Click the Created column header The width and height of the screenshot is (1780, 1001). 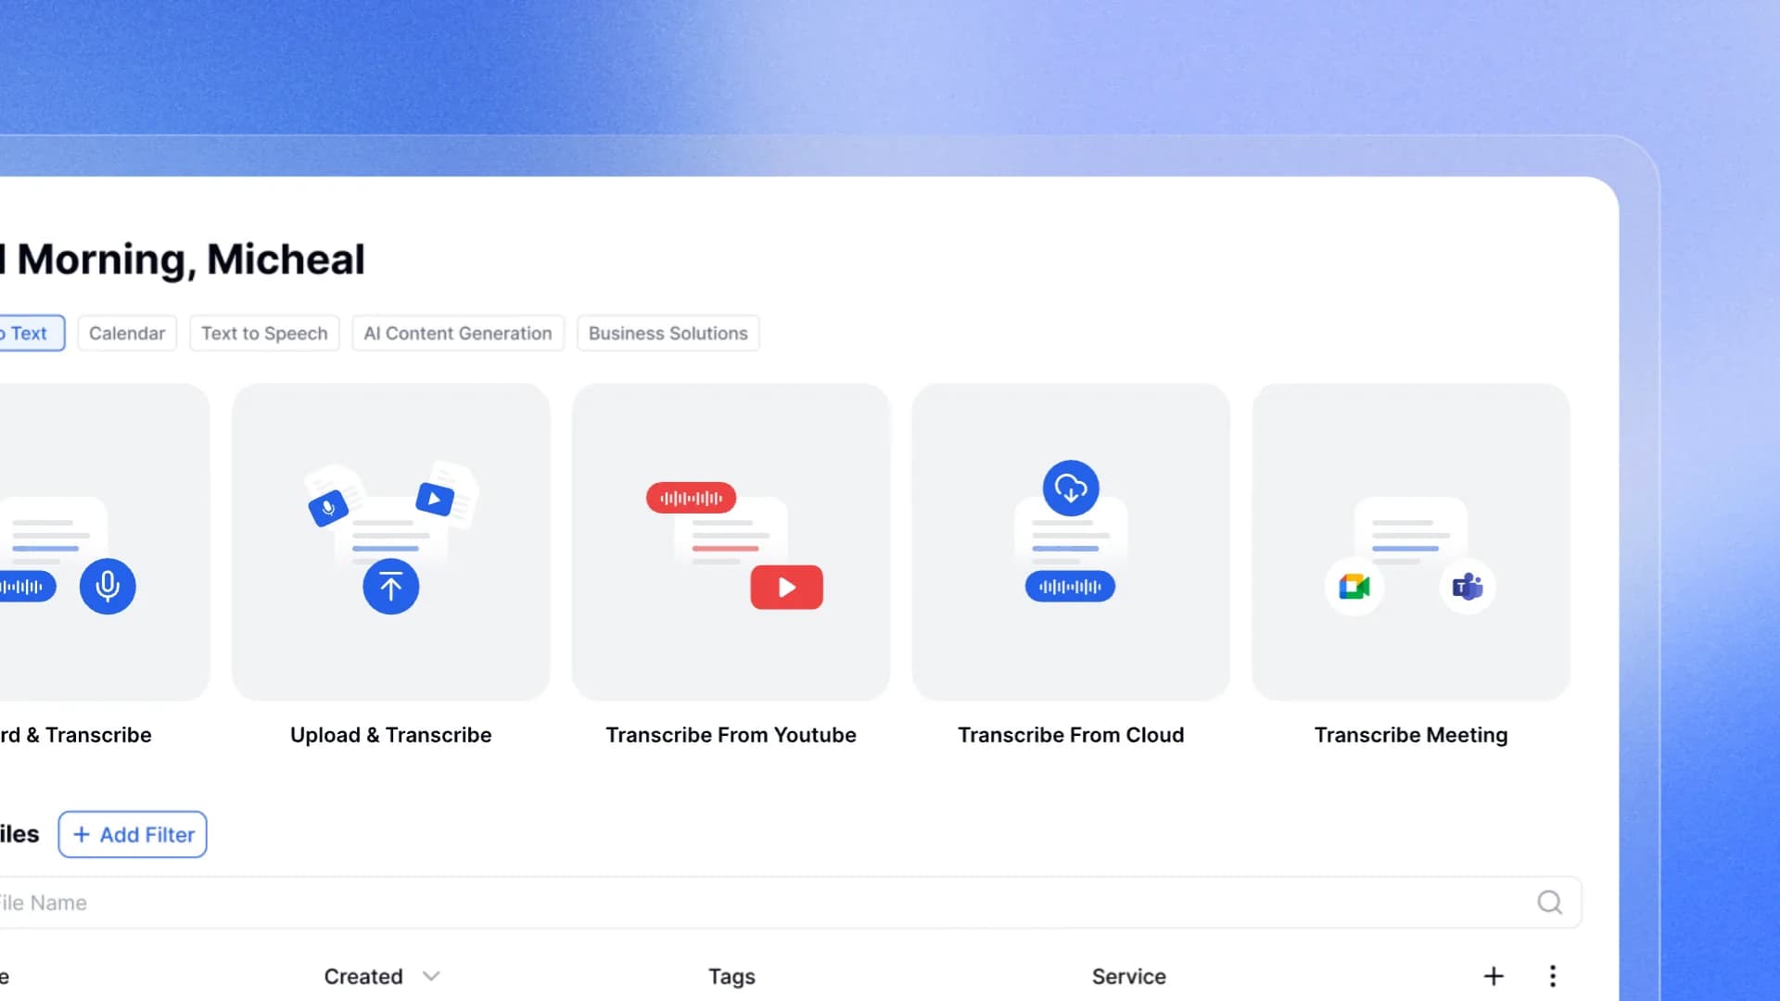pyautogui.click(x=363, y=977)
